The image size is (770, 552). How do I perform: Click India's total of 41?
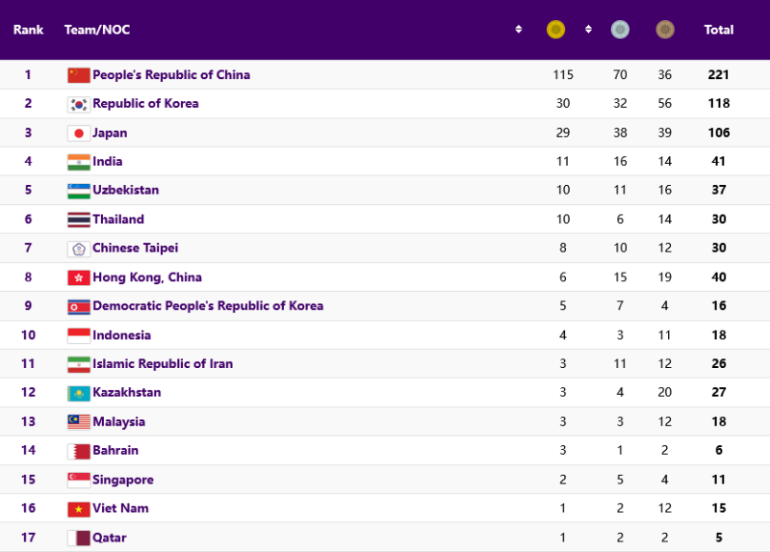point(718,161)
